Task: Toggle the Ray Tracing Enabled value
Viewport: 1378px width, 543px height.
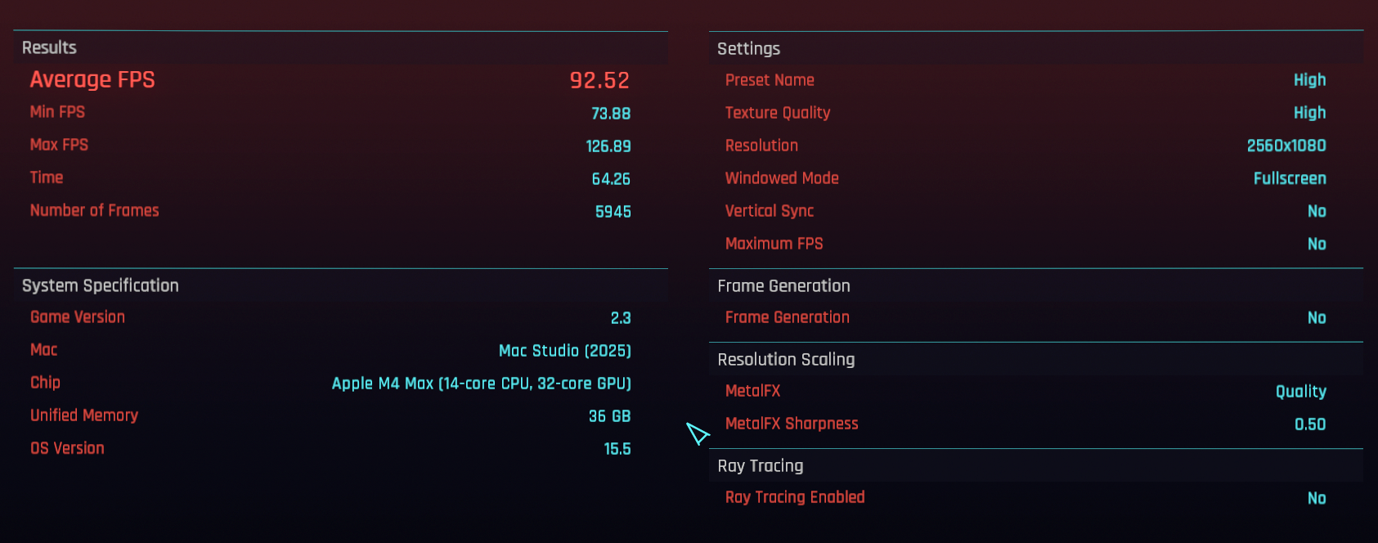Action: 1316,498
